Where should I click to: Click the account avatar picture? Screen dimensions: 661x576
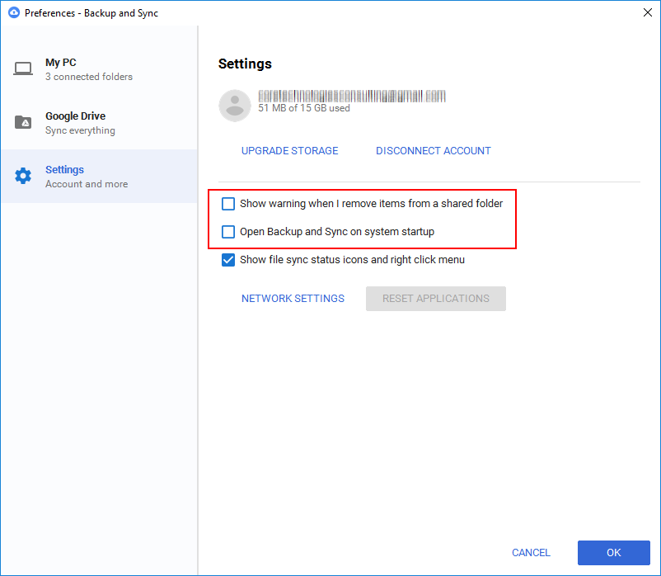coord(235,106)
